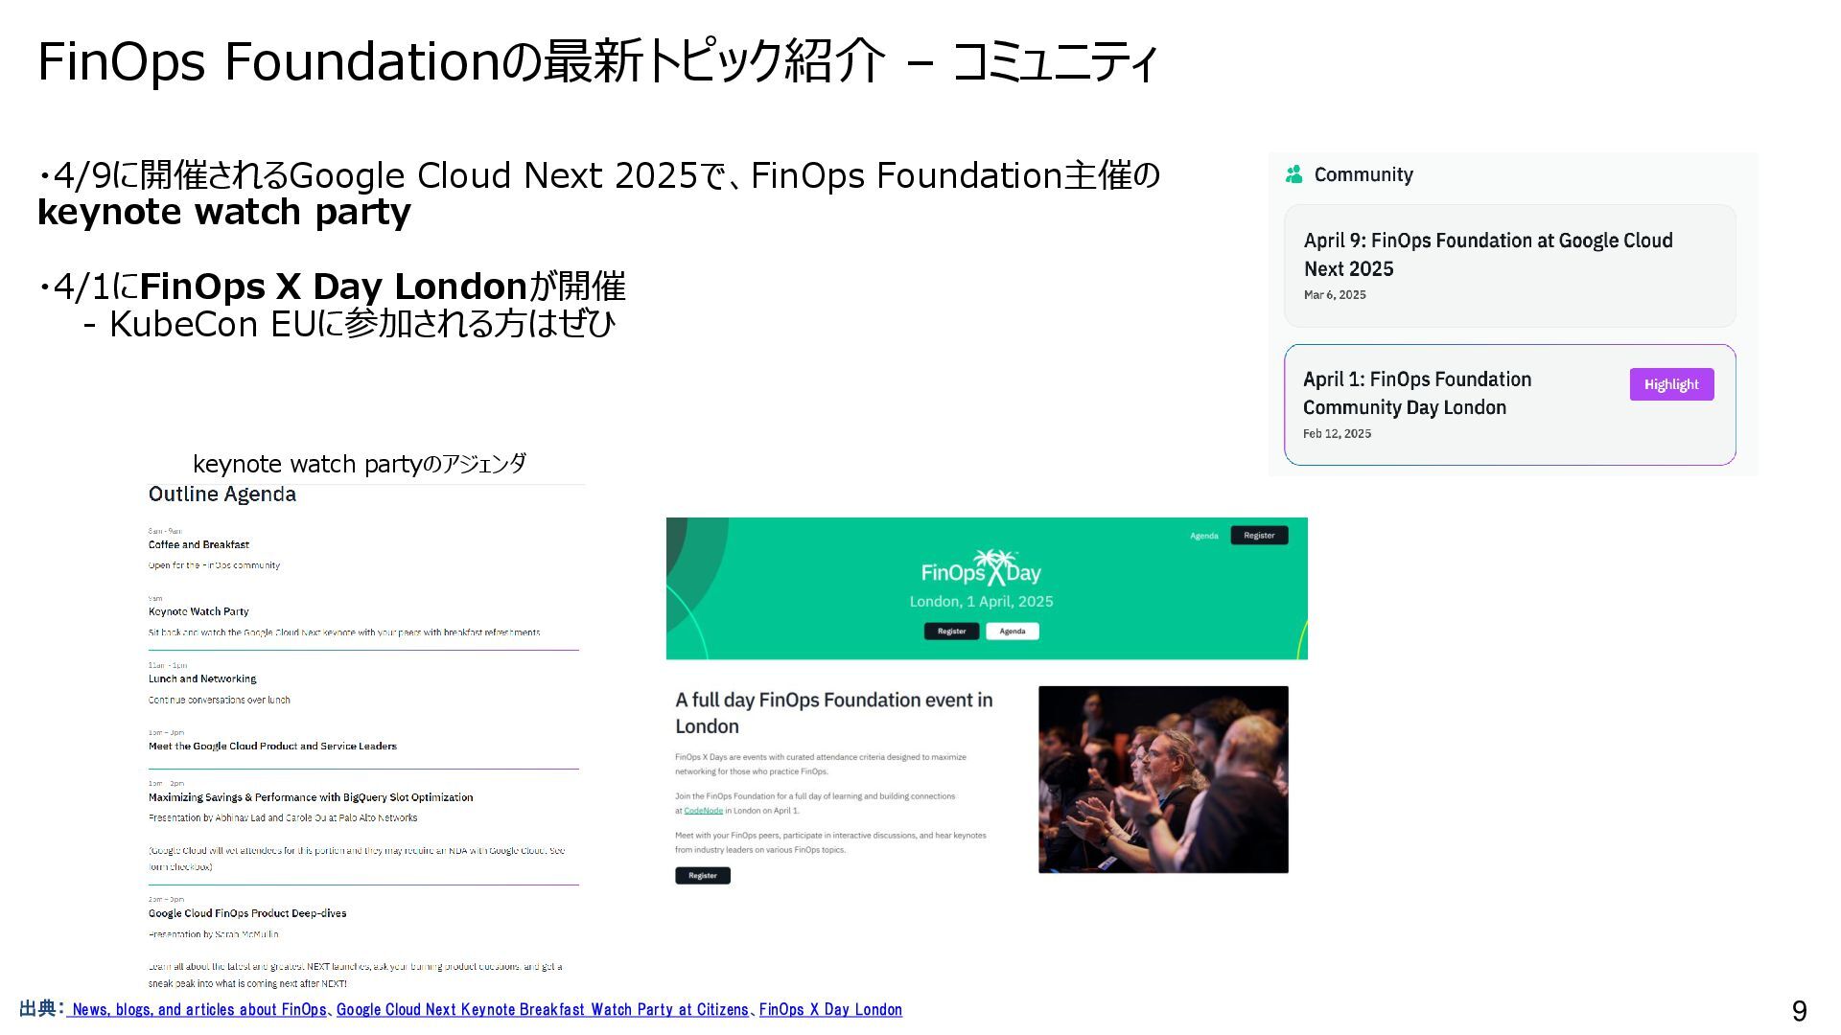Click the white Agenda button under London date
The image size is (1841, 1035).
(x=1013, y=631)
